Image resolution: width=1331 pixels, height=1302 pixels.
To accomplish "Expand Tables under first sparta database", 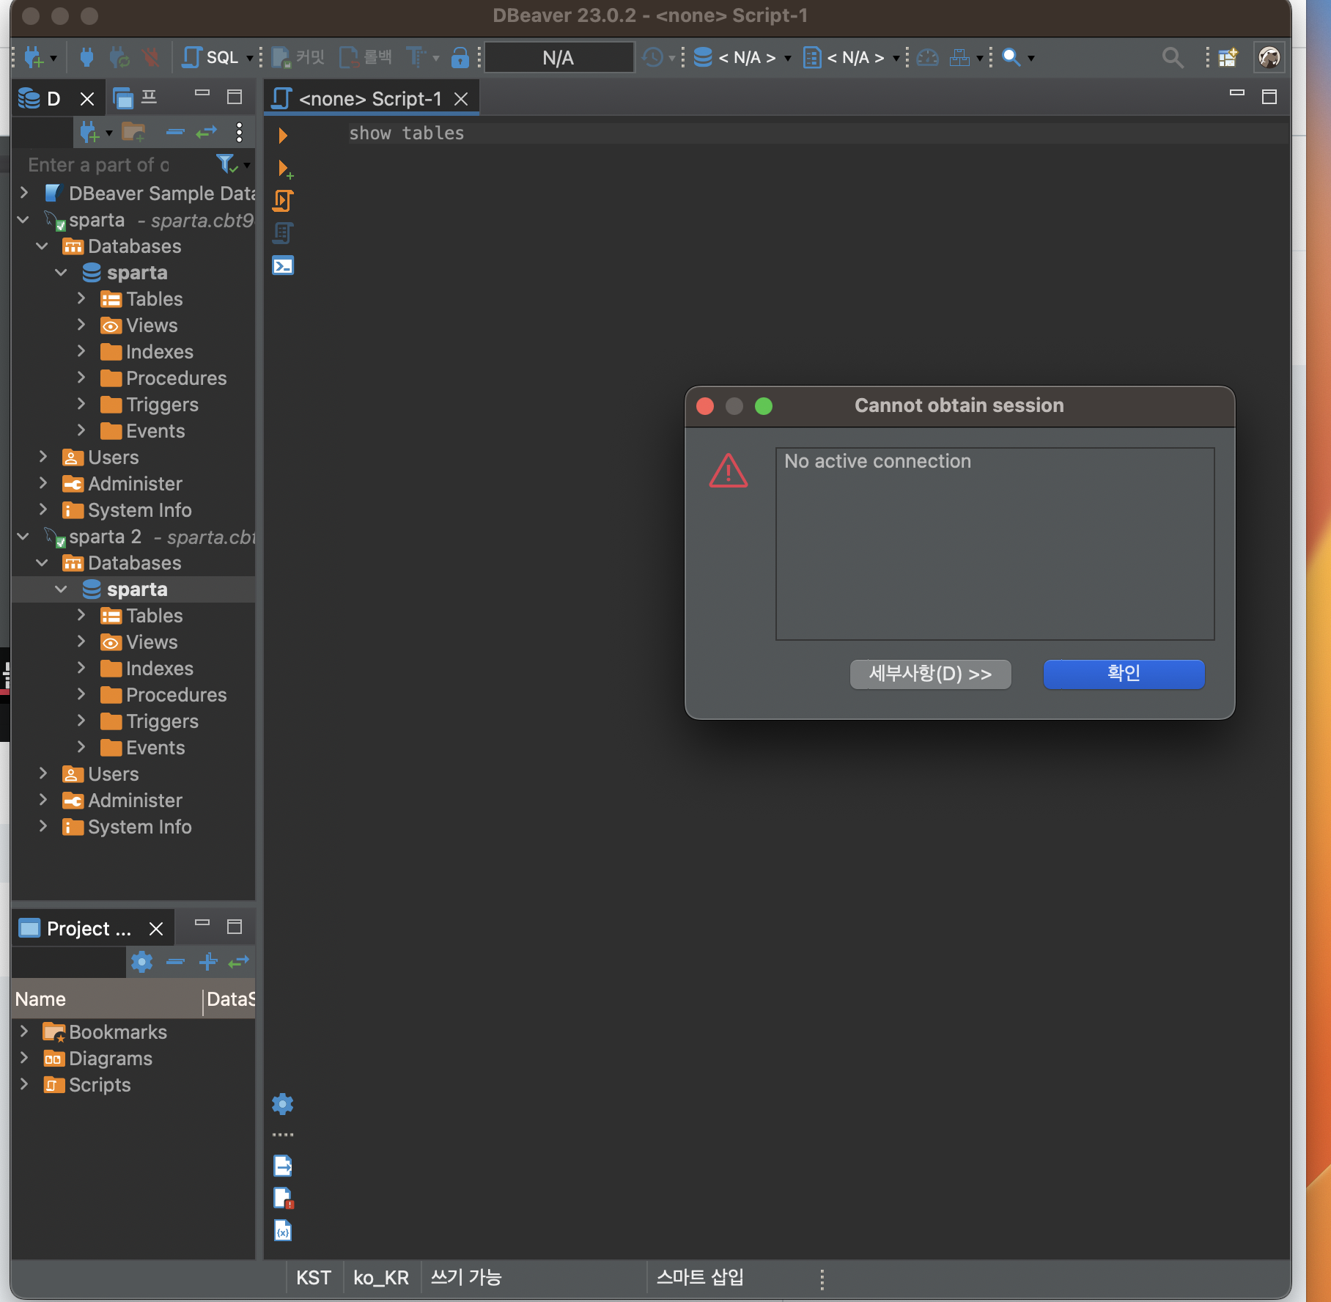I will click(81, 298).
